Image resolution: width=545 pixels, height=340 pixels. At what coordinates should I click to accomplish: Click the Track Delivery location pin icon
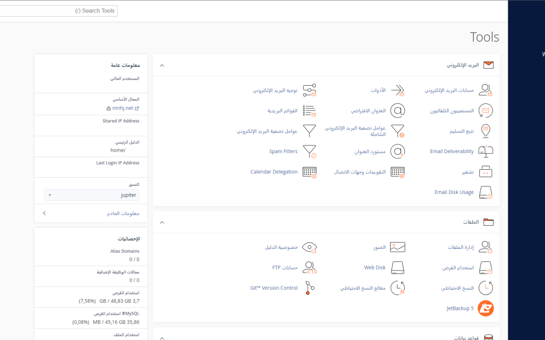click(x=485, y=131)
